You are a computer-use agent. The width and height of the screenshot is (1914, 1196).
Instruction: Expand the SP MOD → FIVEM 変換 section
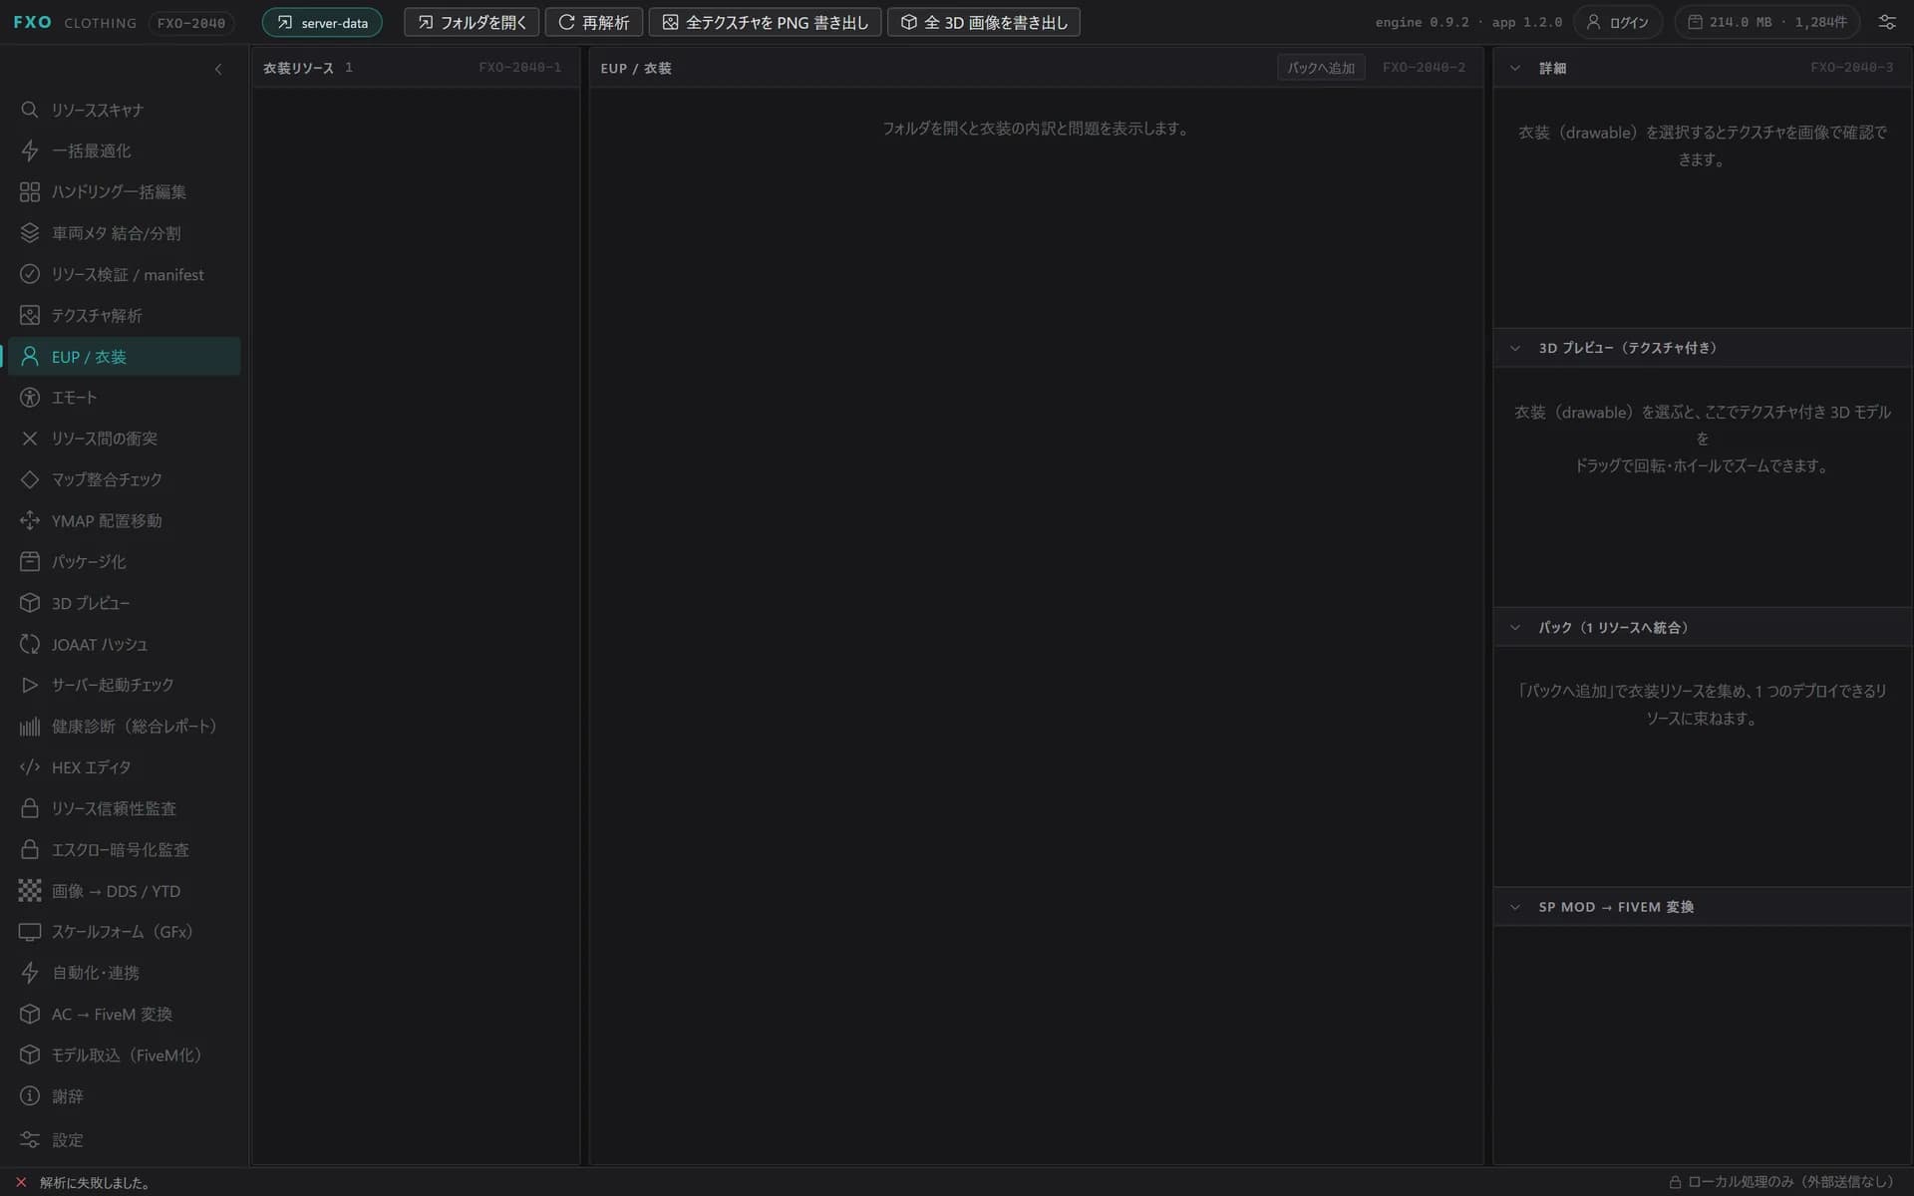click(x=1515, y=907)
